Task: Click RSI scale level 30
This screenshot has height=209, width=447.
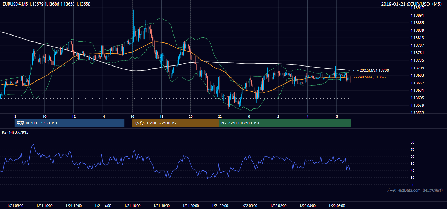Action: pos(412,178)
